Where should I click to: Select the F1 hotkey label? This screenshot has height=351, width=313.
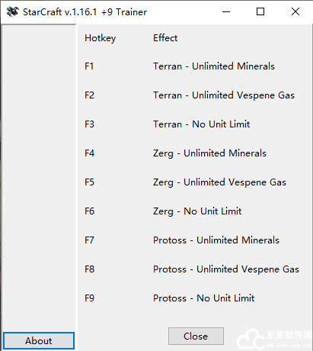coord(89,66)
